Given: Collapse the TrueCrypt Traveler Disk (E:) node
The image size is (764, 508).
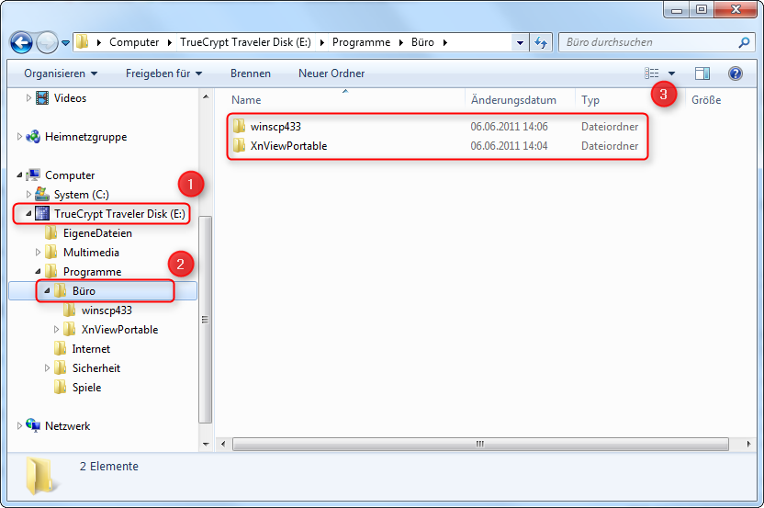Looking at the screenshot, I should [x=28, y=213].
